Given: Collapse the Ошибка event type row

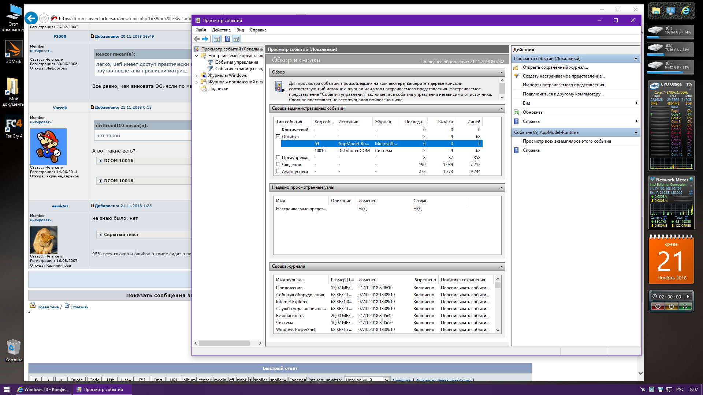Looking at the screenshot, I should tap(278, 136).
